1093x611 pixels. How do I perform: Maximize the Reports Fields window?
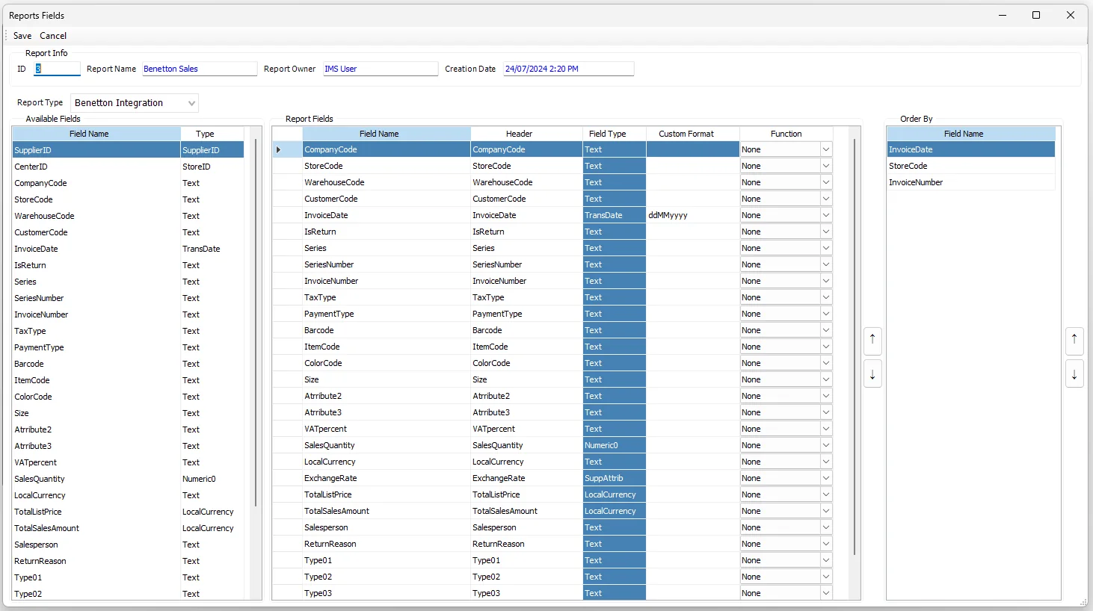[x=1036, y=15]
